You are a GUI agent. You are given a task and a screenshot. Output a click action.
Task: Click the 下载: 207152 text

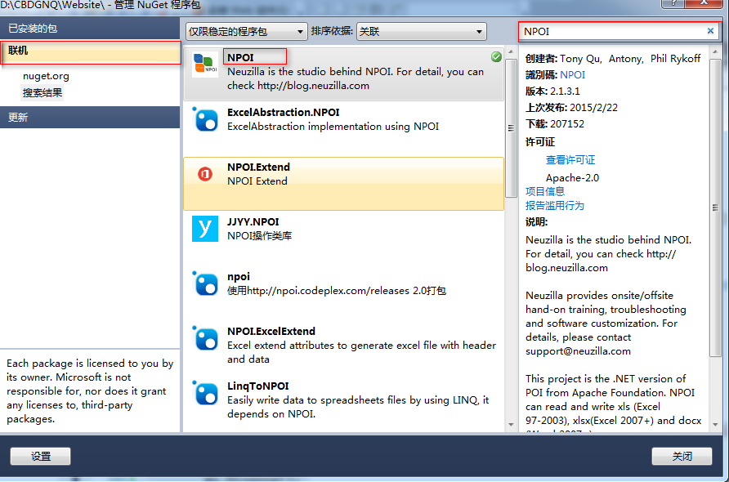click(555, 123)
